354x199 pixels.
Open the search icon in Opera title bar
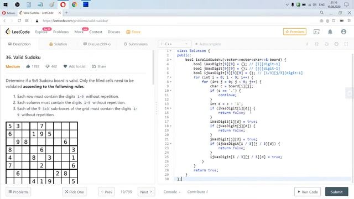pos(322,13)
